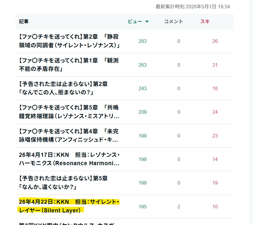Click comment count 2 in Silent Layer row
The height and width of the screenshot is (225, 253).
click(179, 207)
